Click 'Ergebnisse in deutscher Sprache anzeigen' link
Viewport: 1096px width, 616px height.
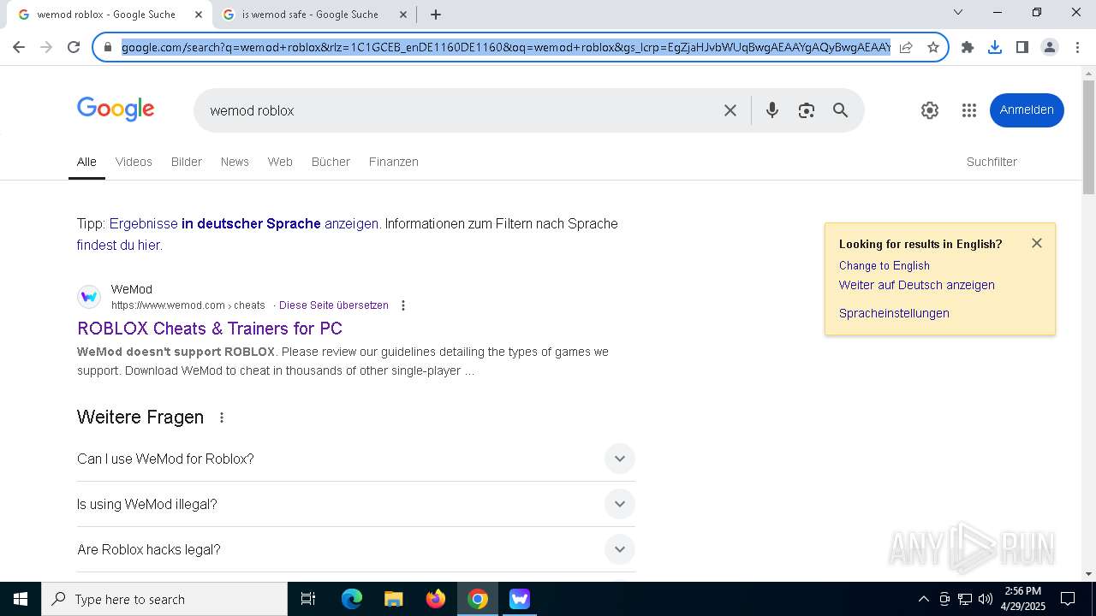[x=244, y=223]
